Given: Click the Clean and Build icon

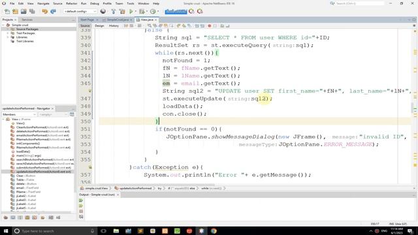Looking at the screenshot, I should [122, 12].
